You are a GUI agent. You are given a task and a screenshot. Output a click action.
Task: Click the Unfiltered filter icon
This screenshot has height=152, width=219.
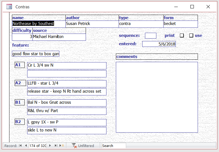tap(74, 146)
